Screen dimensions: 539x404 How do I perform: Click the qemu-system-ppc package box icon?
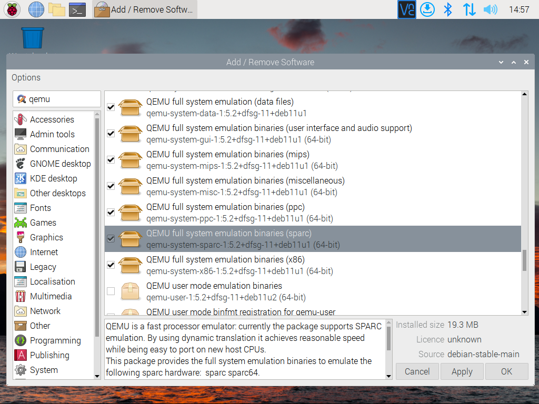[x=131, y=213]
